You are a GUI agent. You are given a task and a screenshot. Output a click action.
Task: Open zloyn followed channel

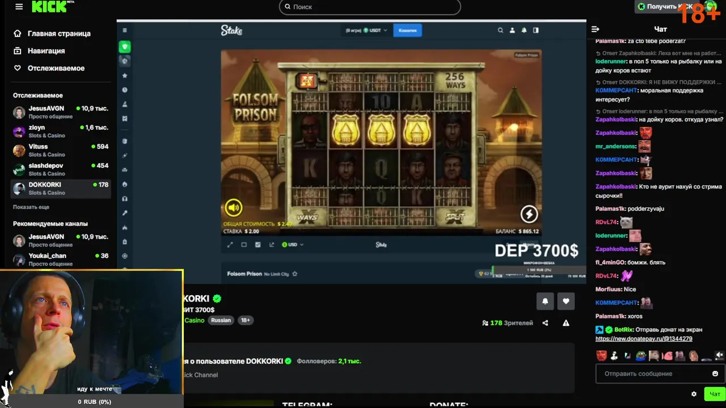(x=61, y=131)
